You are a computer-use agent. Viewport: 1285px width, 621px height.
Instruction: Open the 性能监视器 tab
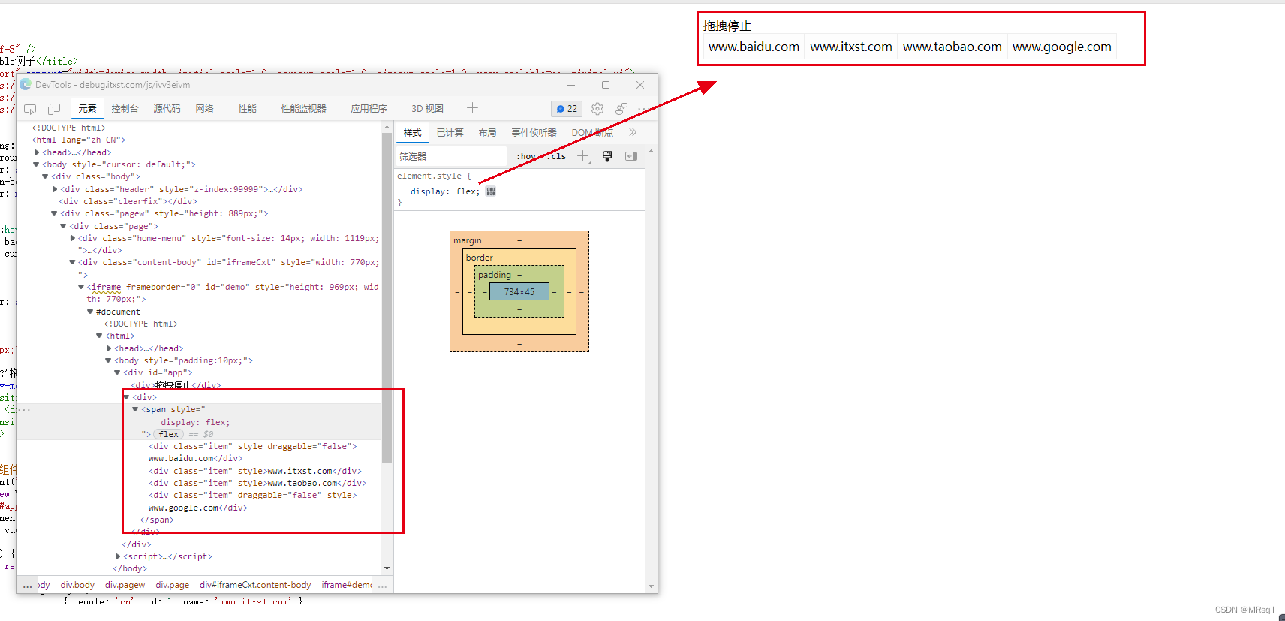pos(303,109)
